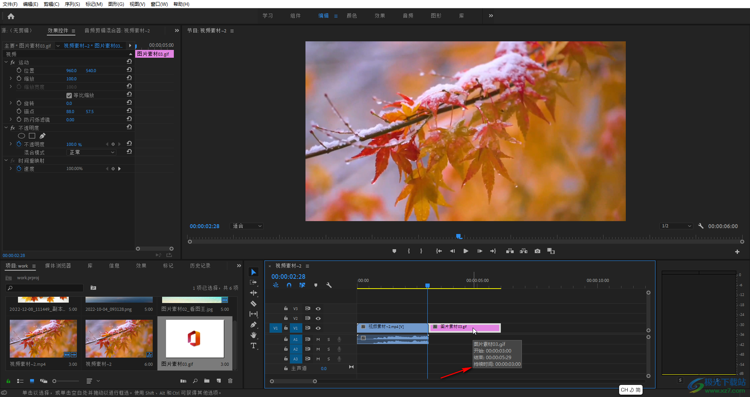Open History panel tab

click(200, 266)
